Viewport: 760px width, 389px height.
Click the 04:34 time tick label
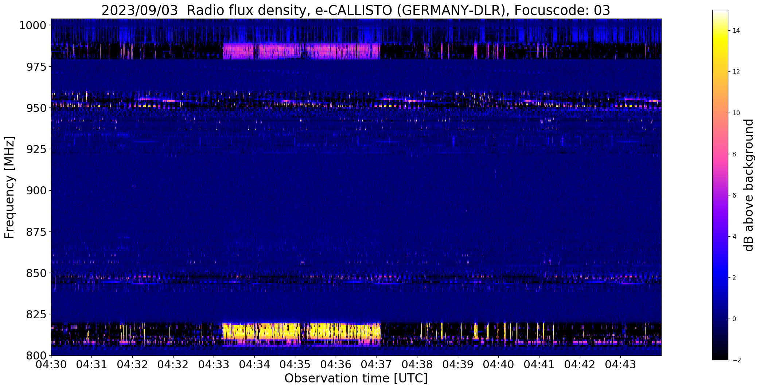254,365
